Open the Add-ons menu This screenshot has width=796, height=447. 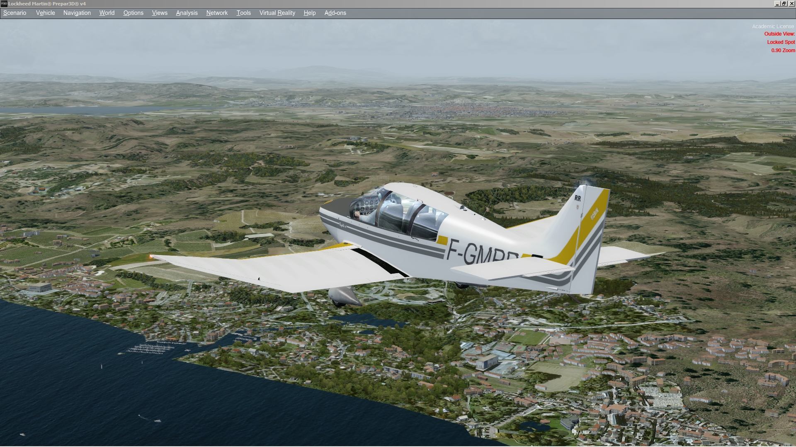(x=335, y=13)
